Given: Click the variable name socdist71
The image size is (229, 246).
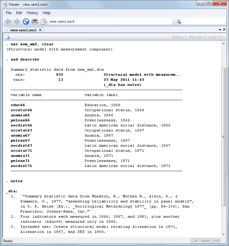Looking at the screenshot, I should [21, 166].
